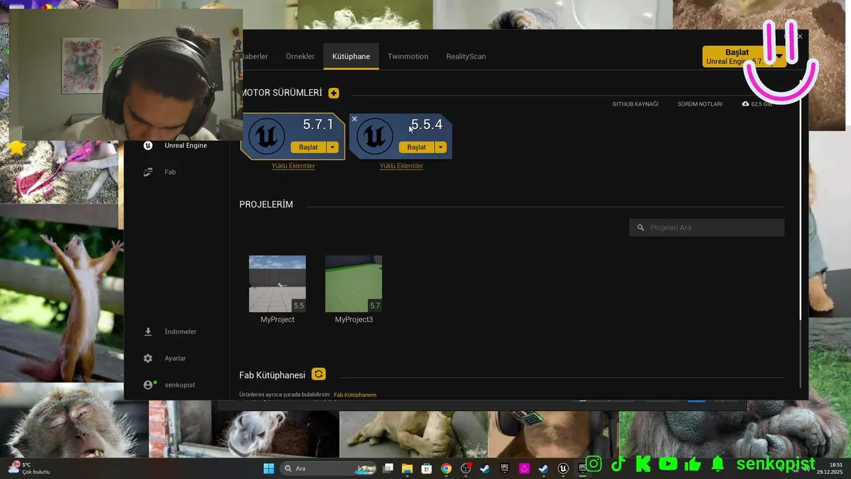
Task: Click the taskbar Ara search box
Action: 329,468
